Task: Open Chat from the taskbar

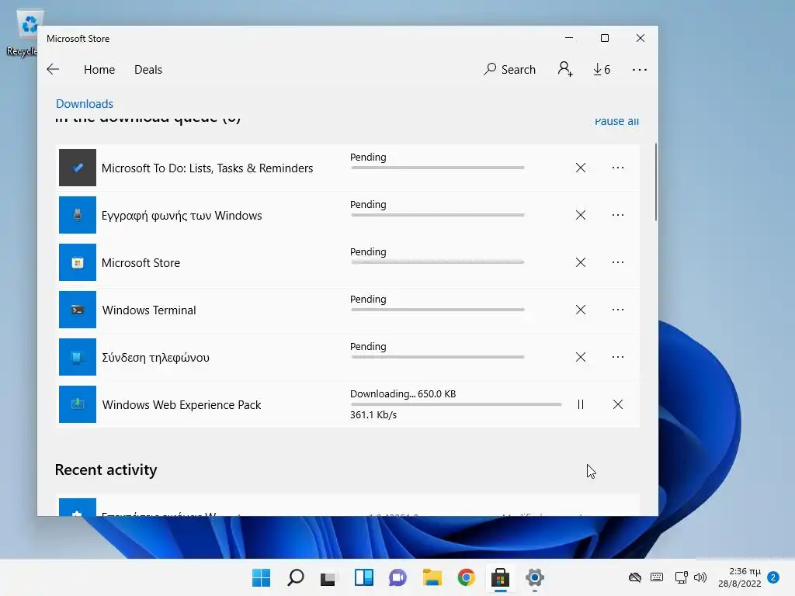Action: coord(398,577)
